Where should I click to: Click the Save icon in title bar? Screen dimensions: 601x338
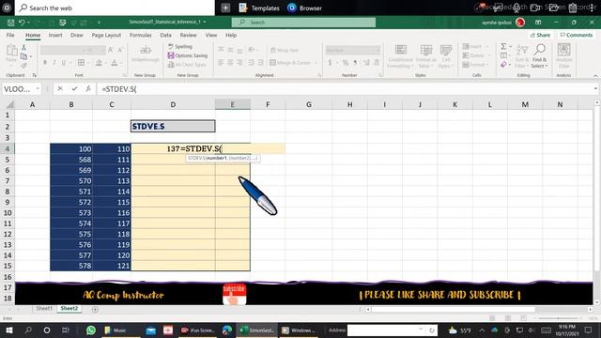pyautogui.click(x=10, y=23)
